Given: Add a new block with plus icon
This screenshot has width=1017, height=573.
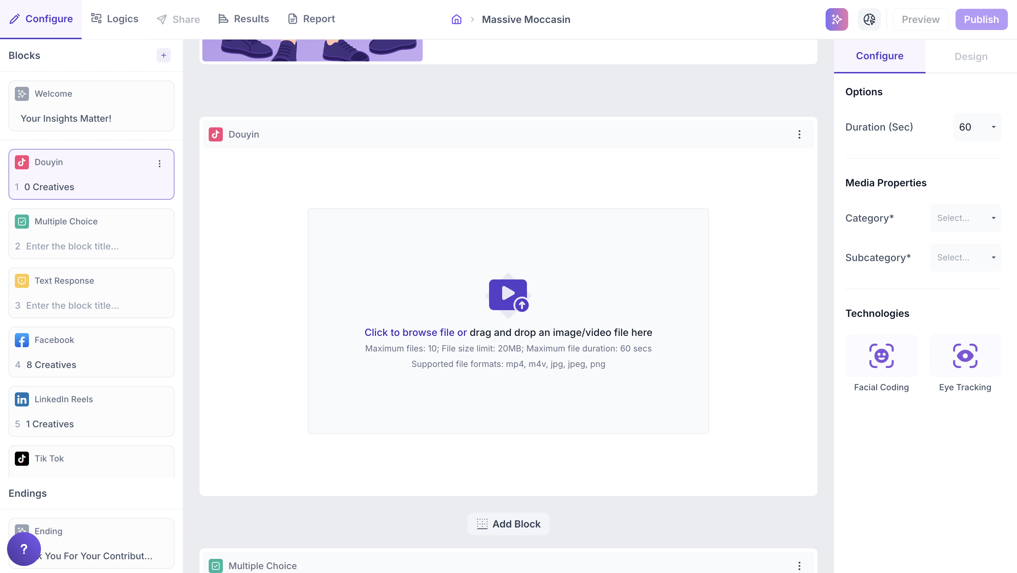Looking at the screenshot, I should pos(163,55).
